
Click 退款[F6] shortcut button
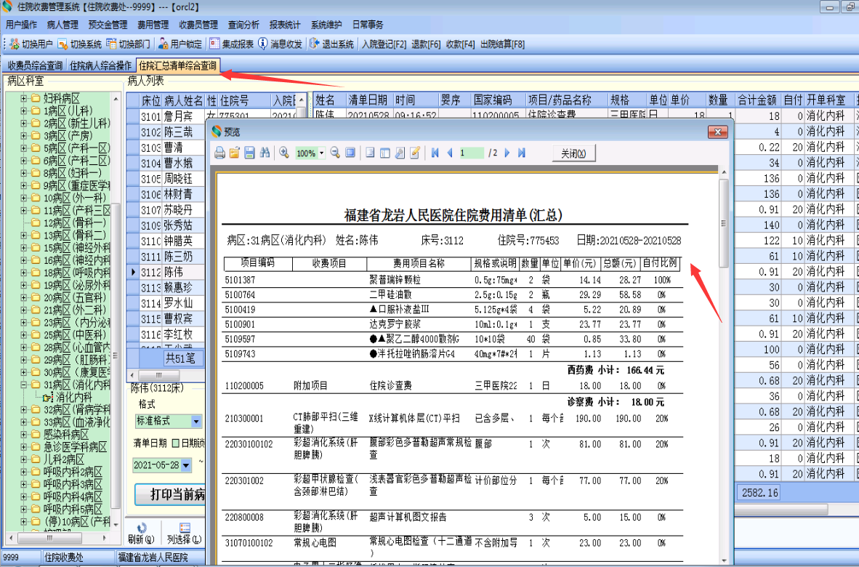(426, 44)
